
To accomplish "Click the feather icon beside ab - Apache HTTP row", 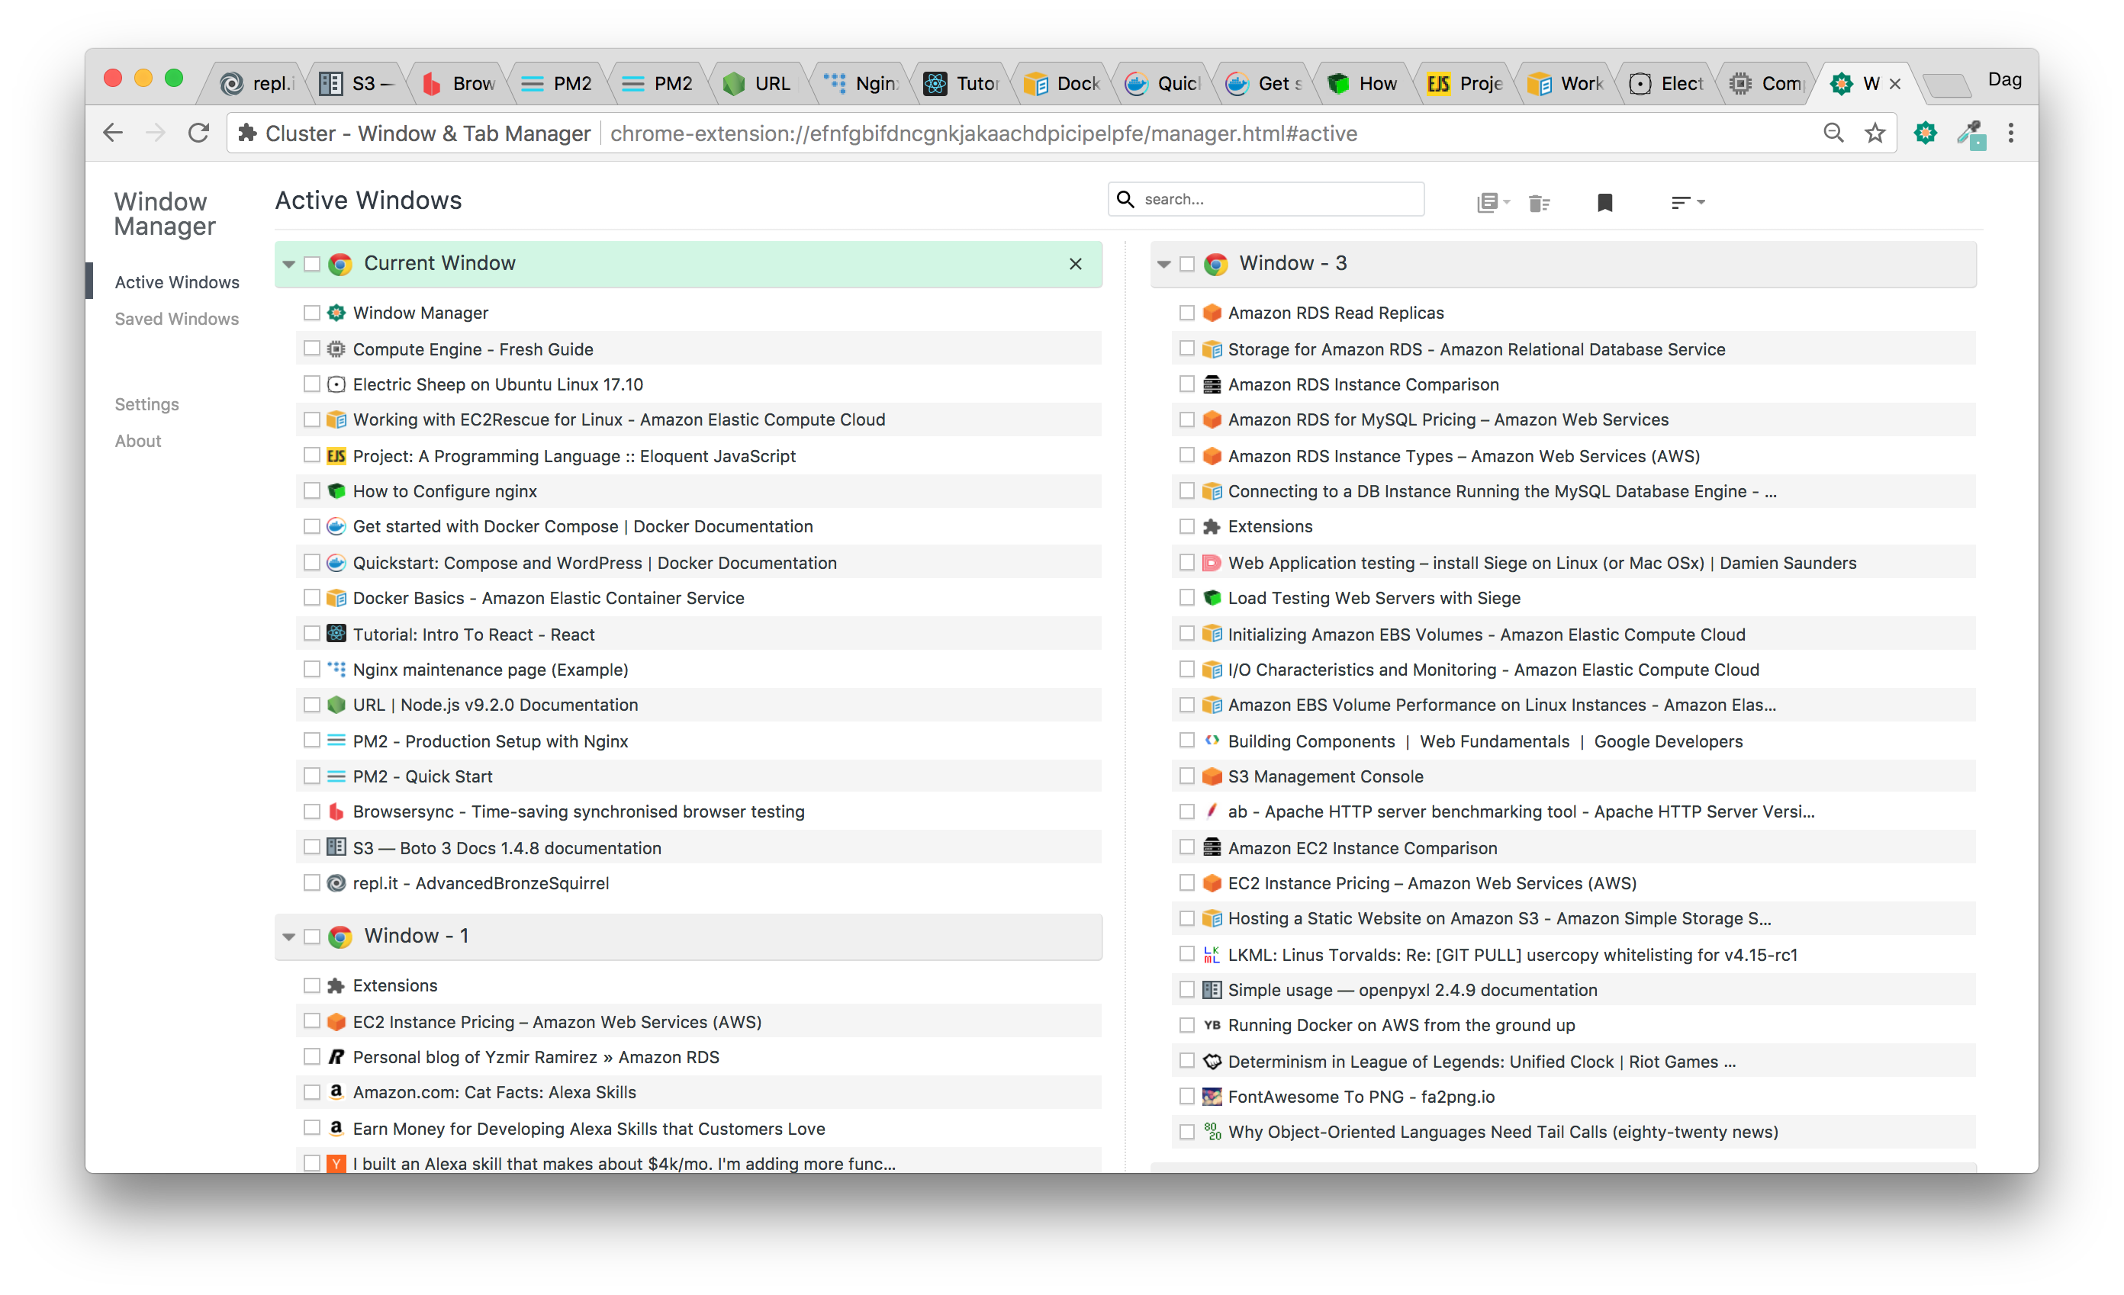I will [1212, 811].
